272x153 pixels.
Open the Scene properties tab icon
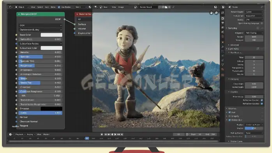point(223,32)
